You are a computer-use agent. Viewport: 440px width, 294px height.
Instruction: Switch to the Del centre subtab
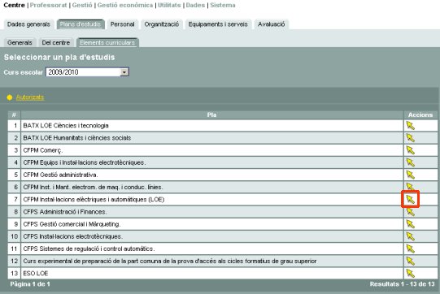point(56,42)
